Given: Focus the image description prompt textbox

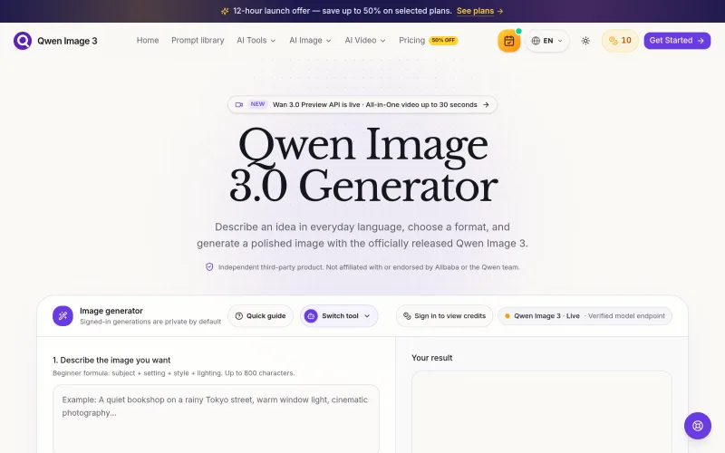Looking at the screenshot, I should [216, 419].
